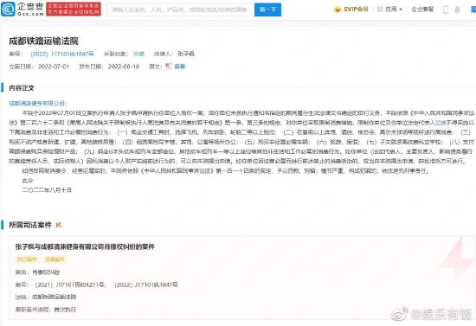476x326 pixels.
Task: Open the 张子枫 portrait rights dispute case title
Action: tap(85, 246)
